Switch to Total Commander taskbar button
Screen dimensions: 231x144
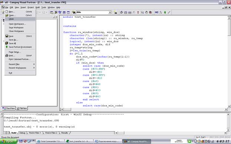[50, 141]
